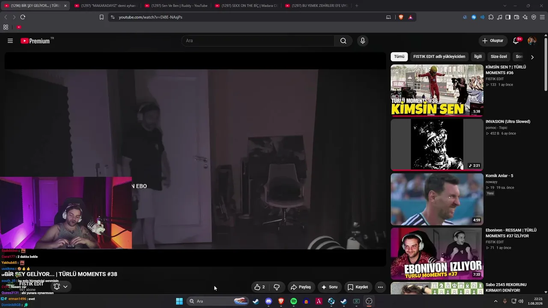Click the YouTube search magnifier button
The width and height of the screenshot is (548, 308).
pyautogui.click(x=343, y=41)
